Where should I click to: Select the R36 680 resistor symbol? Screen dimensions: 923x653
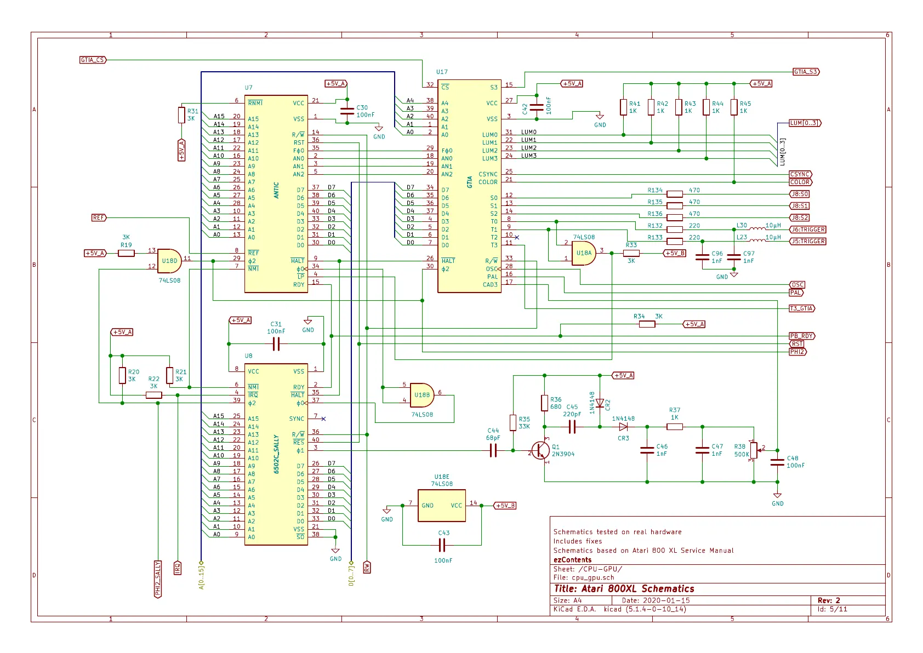click(544, 403)
